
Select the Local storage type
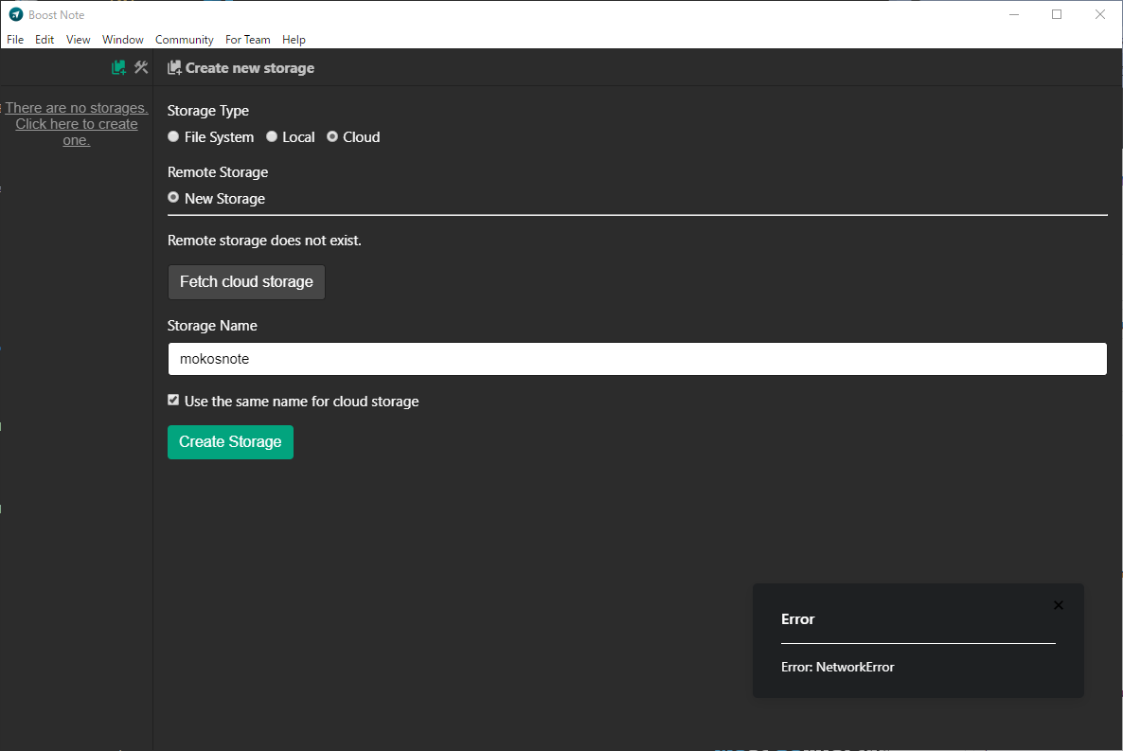[x=272, y=136]
